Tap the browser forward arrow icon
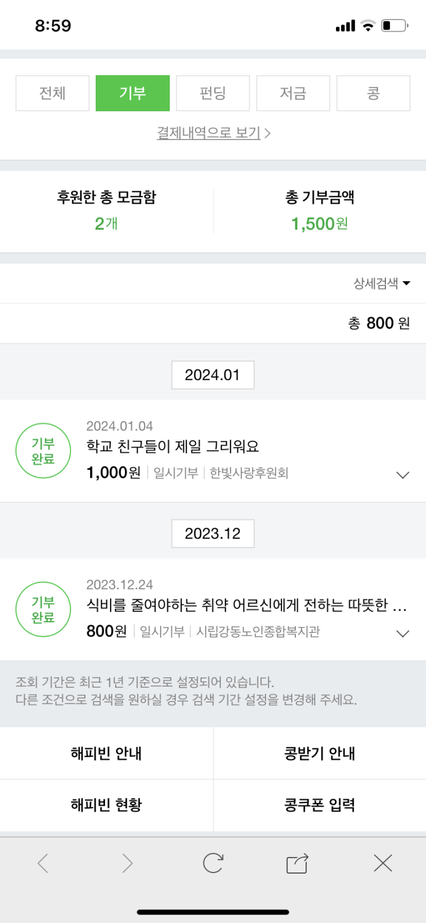 (127, 863)
